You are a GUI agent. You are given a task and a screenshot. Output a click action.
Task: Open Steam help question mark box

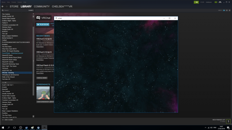[228, 122]
